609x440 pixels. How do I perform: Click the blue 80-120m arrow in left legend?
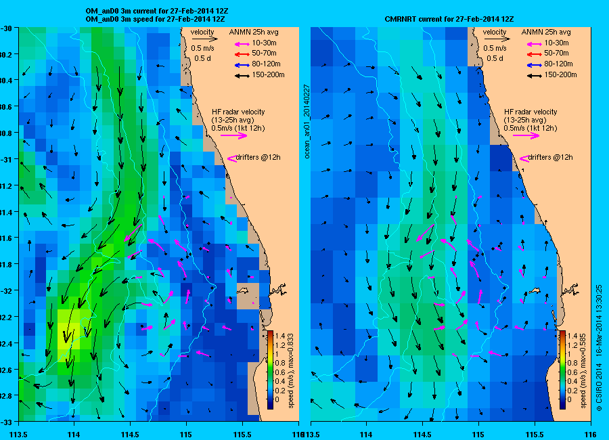(x=242, y=65)
